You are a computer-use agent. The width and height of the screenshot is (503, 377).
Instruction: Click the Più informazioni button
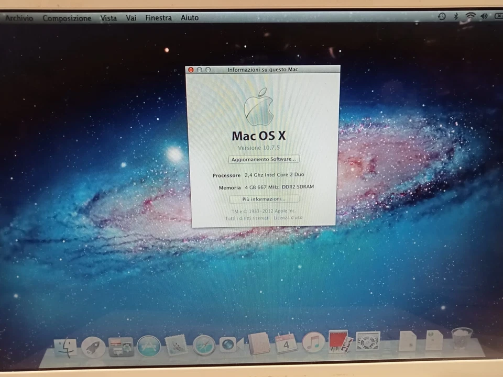click(x=263, y=199)
